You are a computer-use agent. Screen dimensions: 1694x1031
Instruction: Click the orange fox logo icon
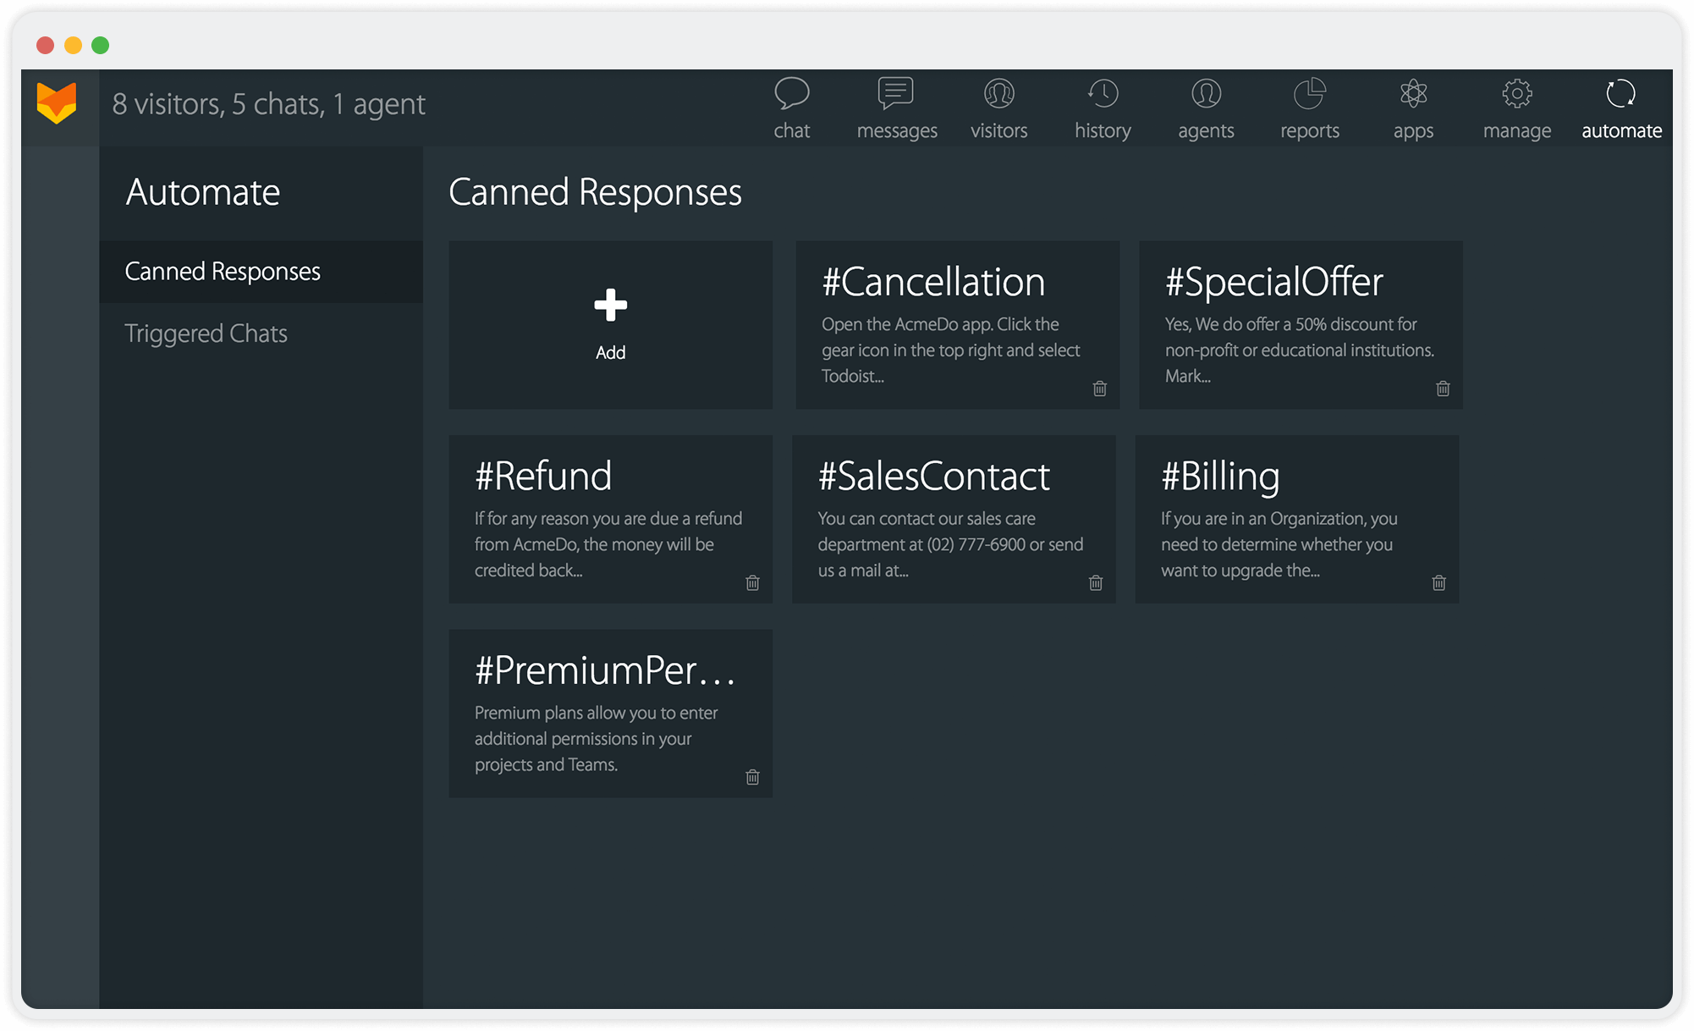[57, 103]
